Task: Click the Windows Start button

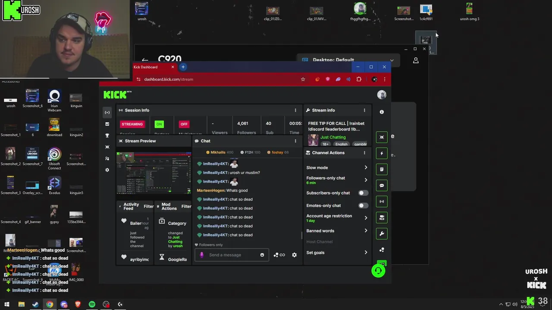Action: [x=7, y=304]
